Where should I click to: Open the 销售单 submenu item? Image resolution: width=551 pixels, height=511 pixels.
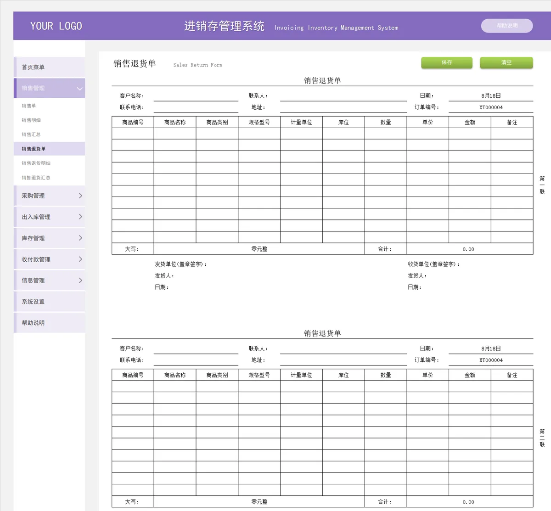(28, 106)
